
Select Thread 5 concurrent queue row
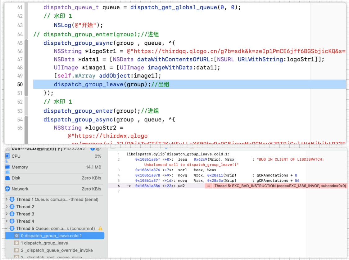point(55,228)
